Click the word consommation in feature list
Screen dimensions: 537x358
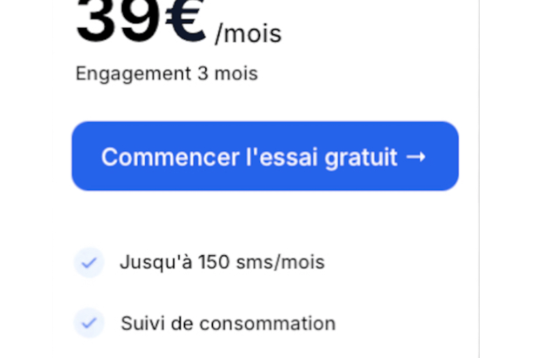coord(268,324)
